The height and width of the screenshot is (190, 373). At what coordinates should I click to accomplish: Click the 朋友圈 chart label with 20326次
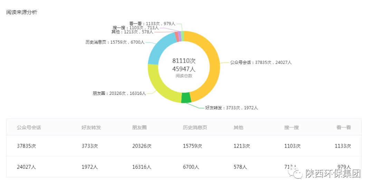point(119,93)
